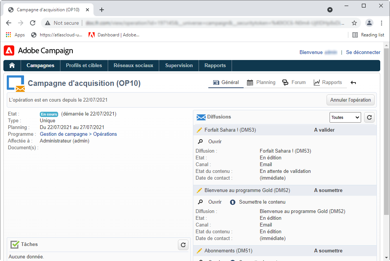
Task: Click the home icon in navigation bar
Action: pos(12,65)
